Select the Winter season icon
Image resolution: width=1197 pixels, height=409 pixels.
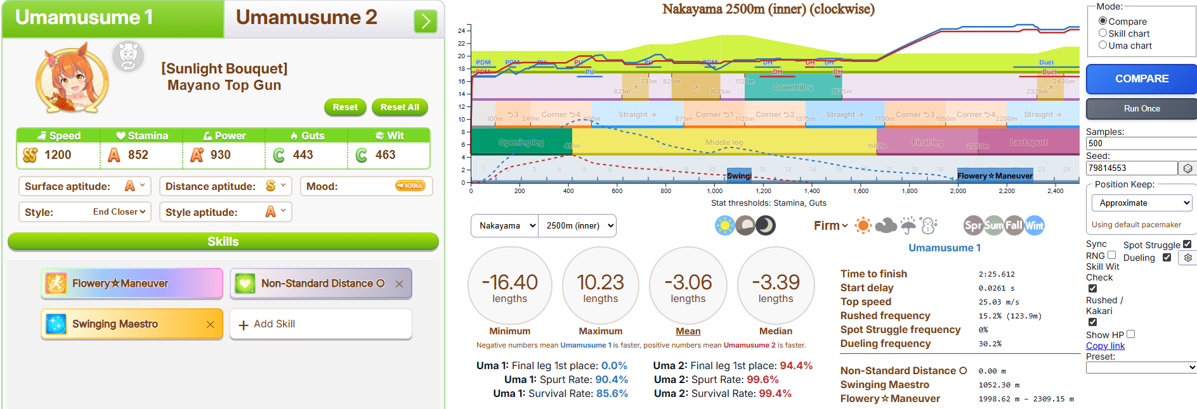pyautogui.click(x=1034, y=225)
